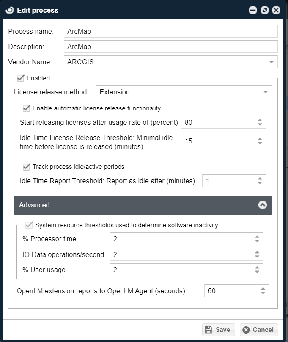Toggle Track process idle/active periods checkbox

click(x=26, y=167)
